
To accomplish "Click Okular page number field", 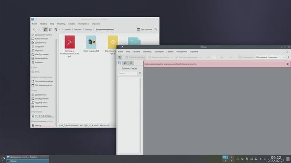I will coord(214,58).
